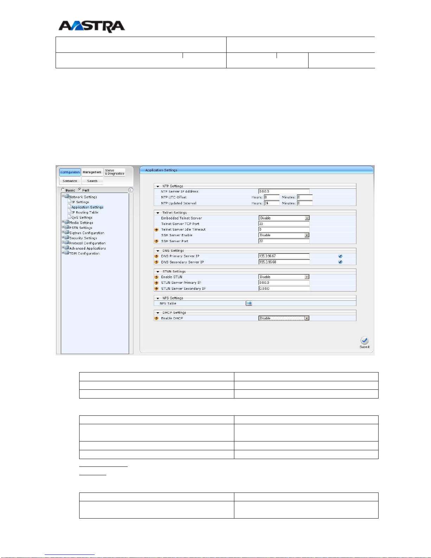The image size is (431, 558).
Task: Collapse the navigation pane with the round arrow
Action: [131, 190]
